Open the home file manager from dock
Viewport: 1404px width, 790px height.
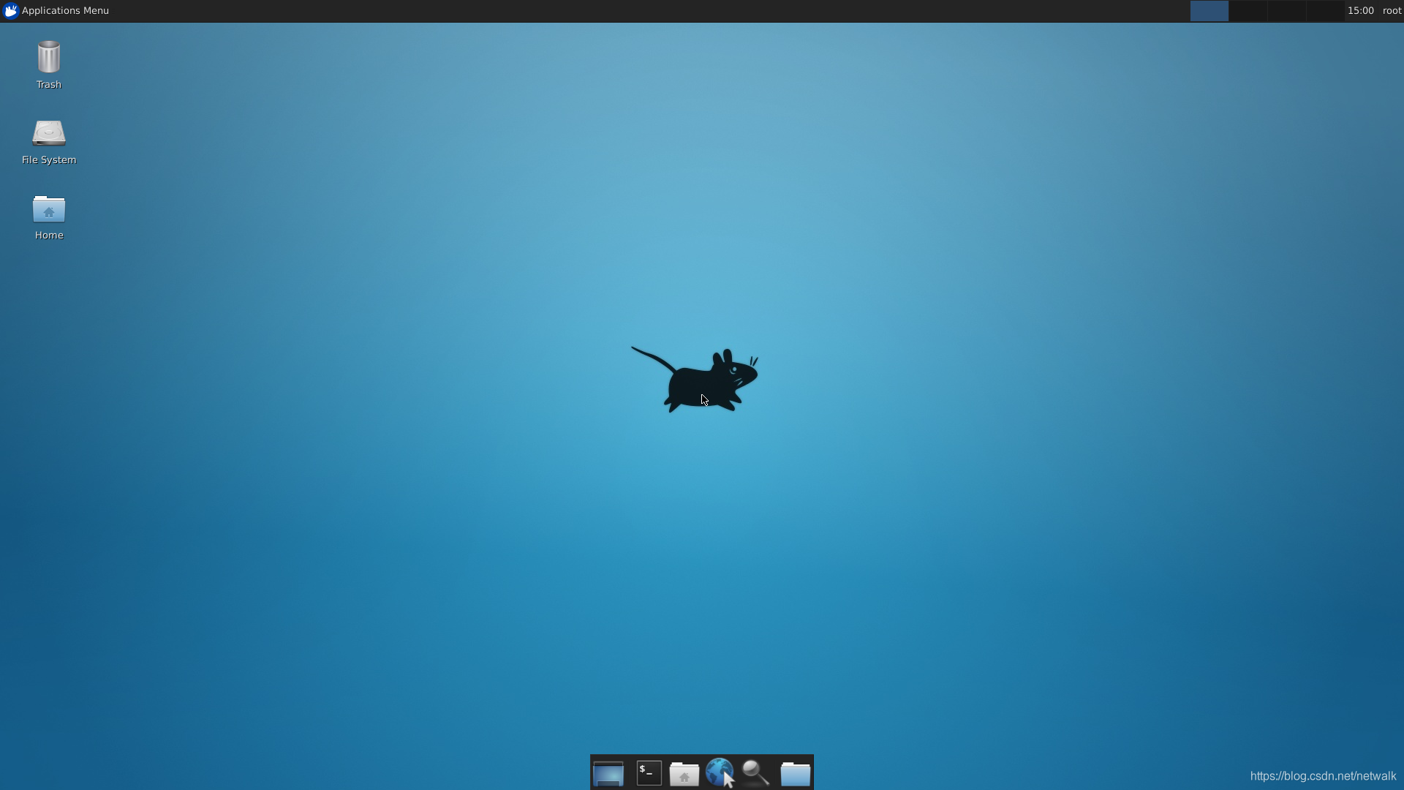(684, 773)
